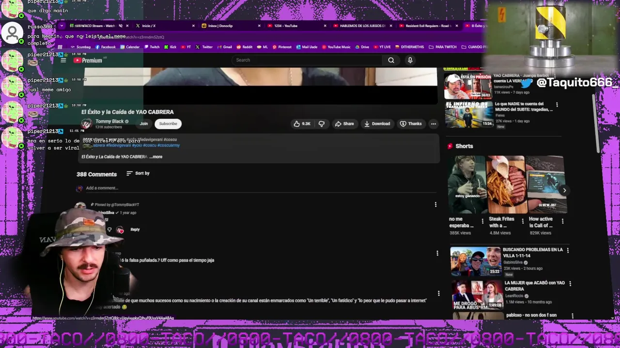The width and height of the screenshot is (620, 348).
Task: Open Drive bookmark in bookmarks bar
Action: pyautogui.click(x=362, y=47)
